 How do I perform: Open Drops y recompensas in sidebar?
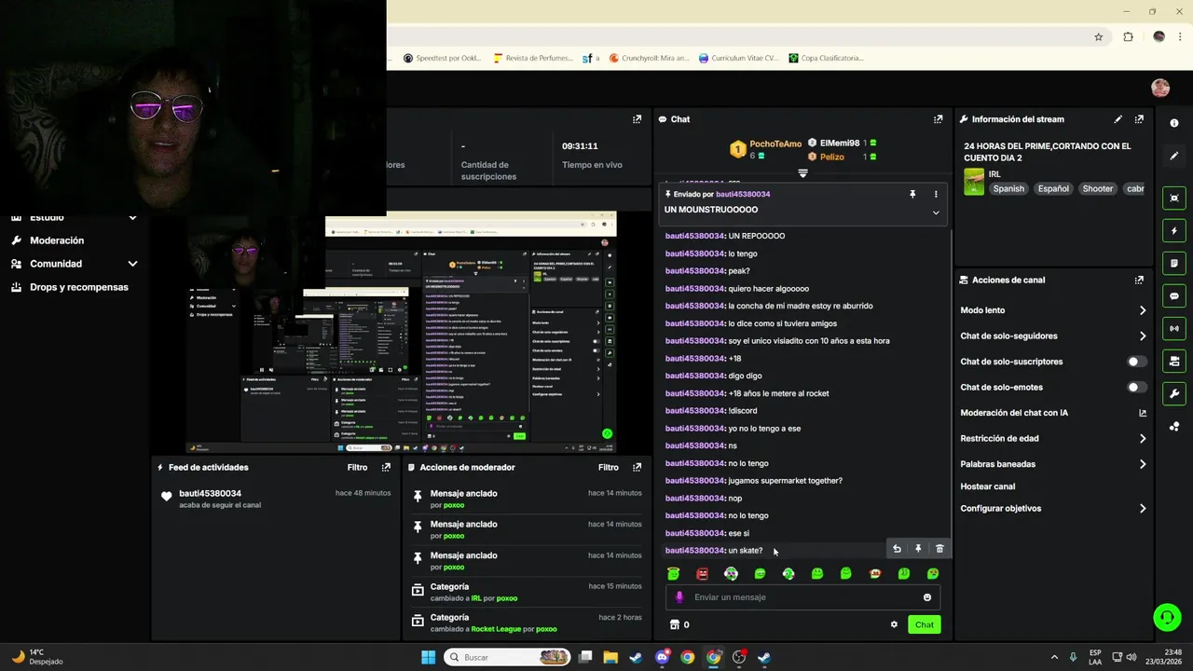(79, 287)
